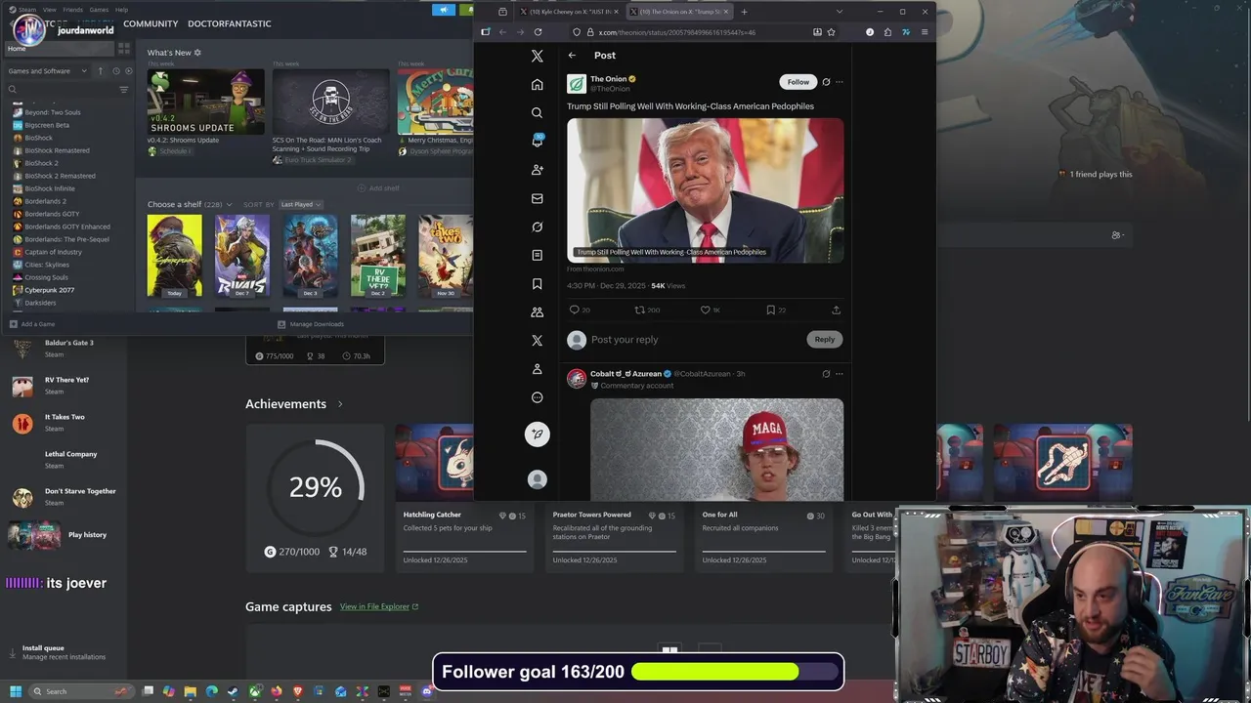This screenshot has height=703, width=1251.
Task: Open browser list all tabs chevron
Action: pyautogui.click(x=839, y=12)
